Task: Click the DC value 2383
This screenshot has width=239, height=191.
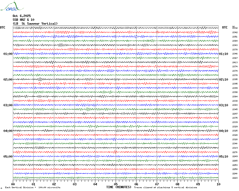Action: tap(235, 105)
